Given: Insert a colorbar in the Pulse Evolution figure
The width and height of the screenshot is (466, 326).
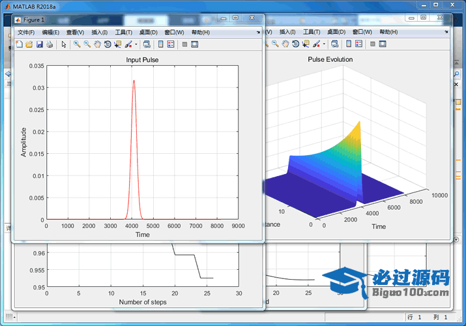Looking at the screenshot, I should pyautogui.click(x=349, y=44).
